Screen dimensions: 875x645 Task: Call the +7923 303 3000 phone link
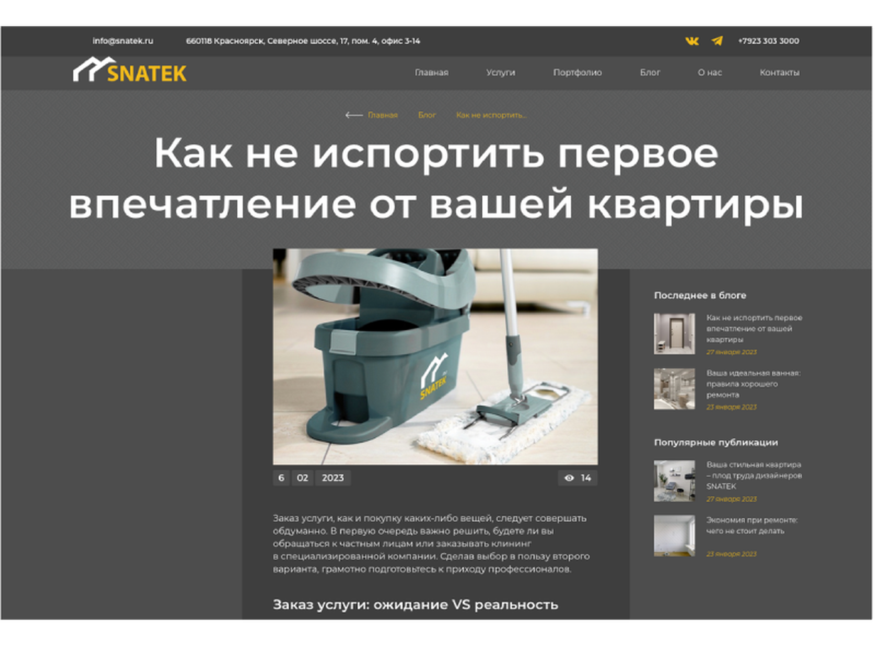tap(768, 41)
